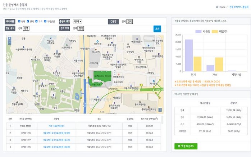251x157 pixels.
Task: Click the 에너지원 filter label badge
Action: (10, 22)
